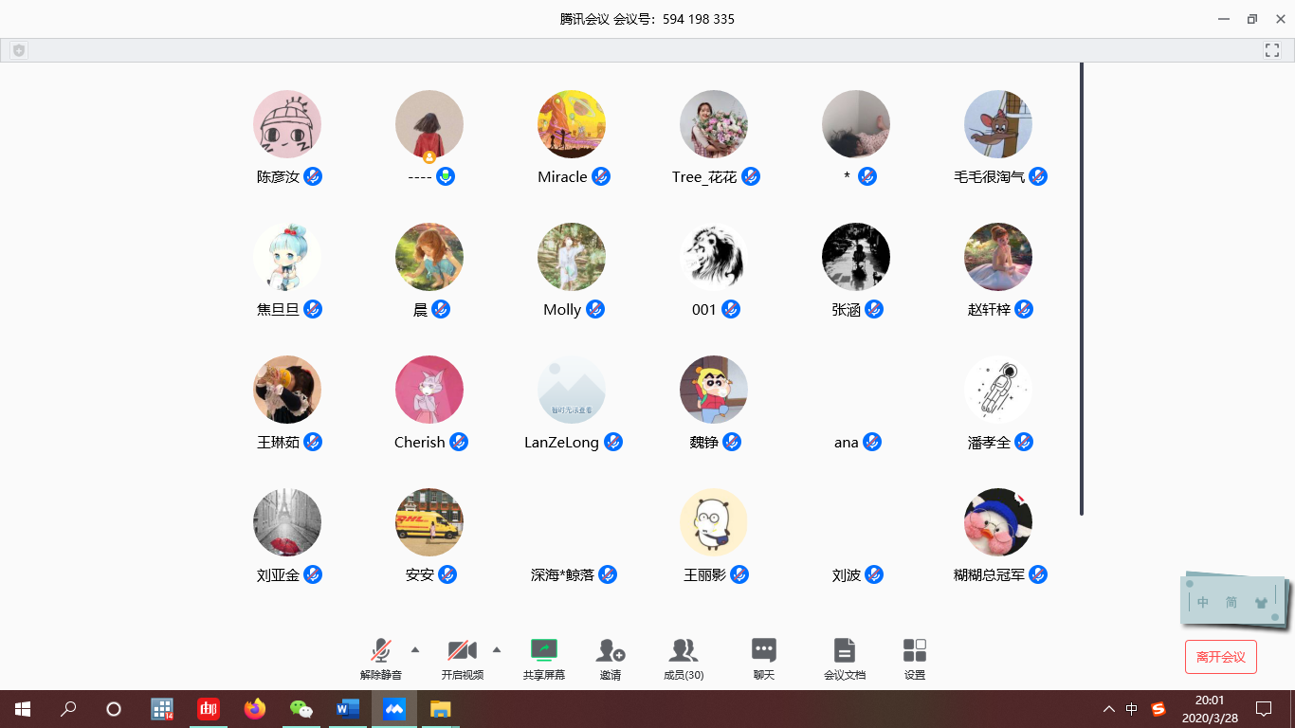Screen dimensions: 1295x728
Task: Select 王丽影's participant avatar
Action: [x=714, y=522]
